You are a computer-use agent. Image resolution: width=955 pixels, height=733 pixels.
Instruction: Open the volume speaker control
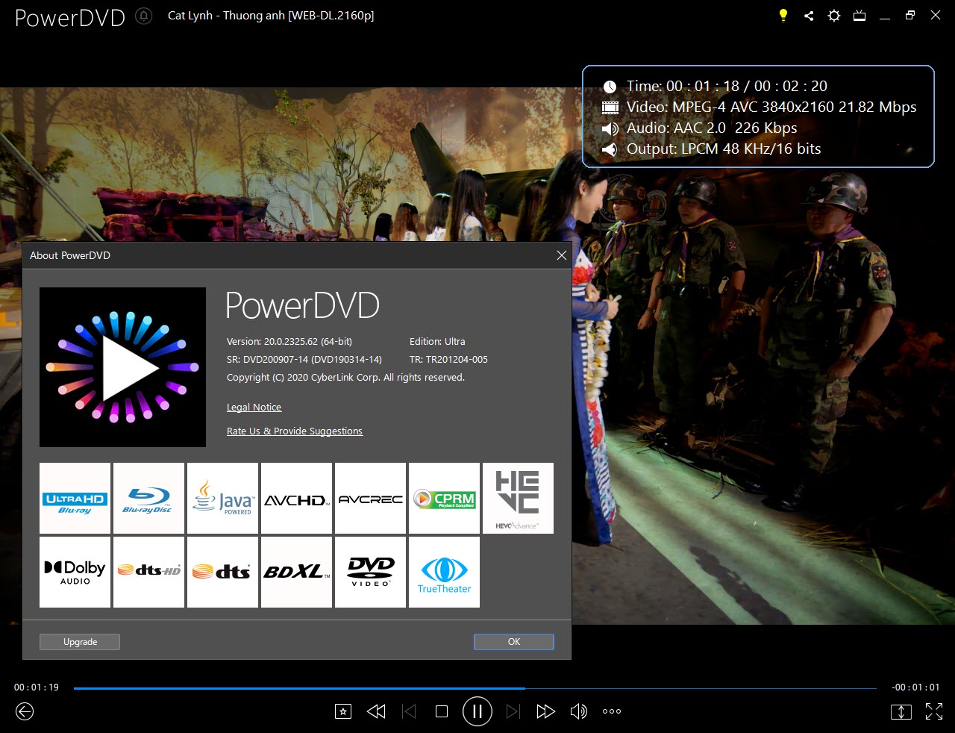(x=579, y=711)
